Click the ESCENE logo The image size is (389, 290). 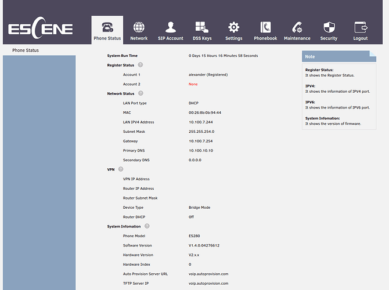tap(41, 28)
